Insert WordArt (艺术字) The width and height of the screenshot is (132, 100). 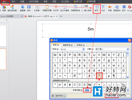coord(56,8)
